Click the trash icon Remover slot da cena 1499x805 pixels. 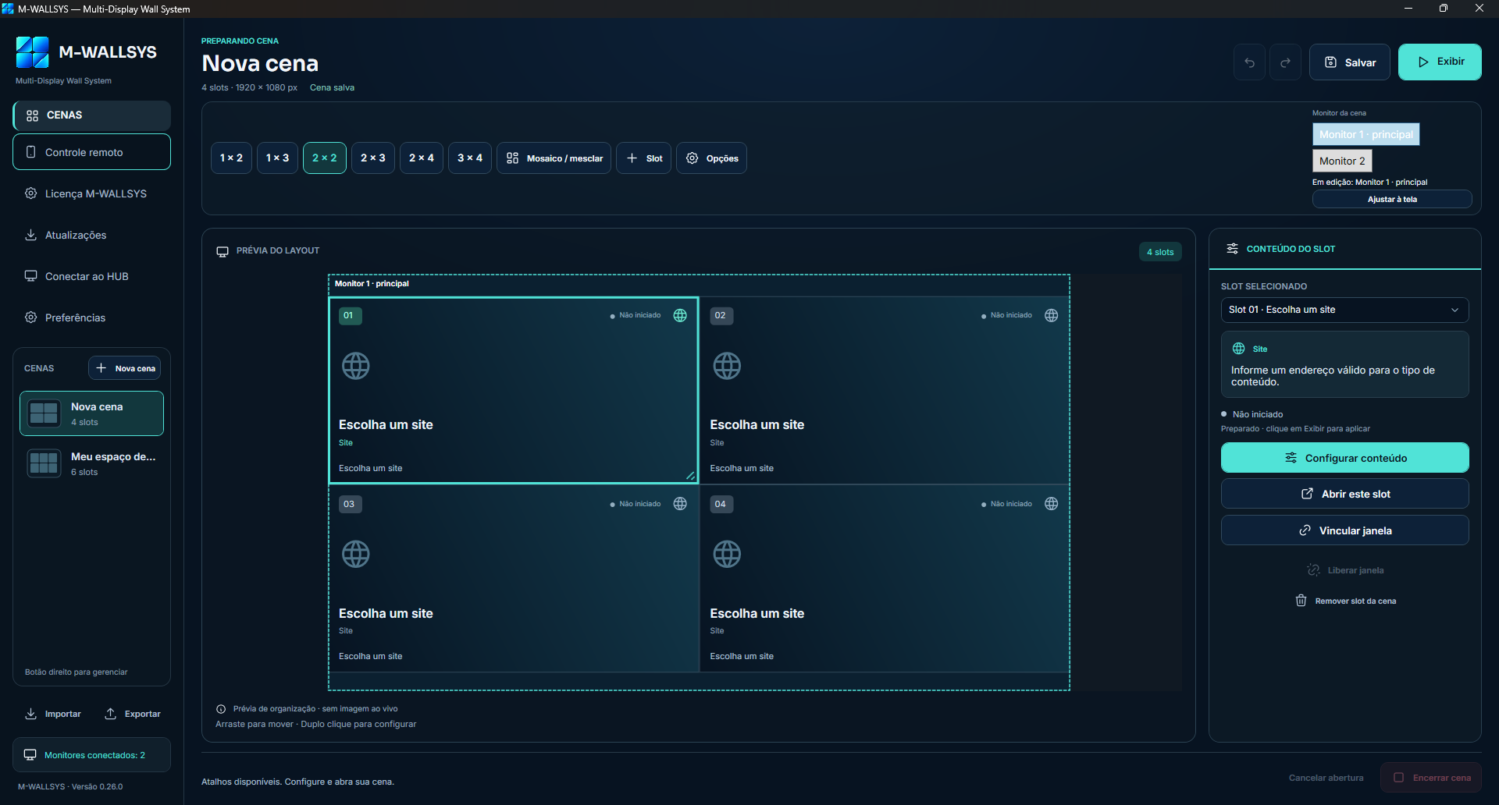coord(1301,601)
